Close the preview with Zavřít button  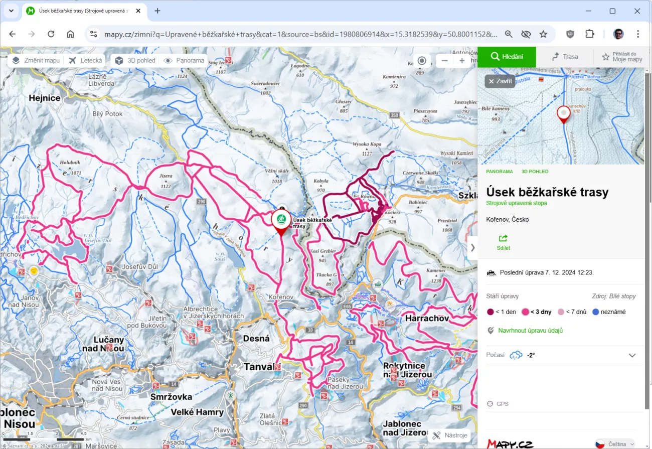[500, 81]
